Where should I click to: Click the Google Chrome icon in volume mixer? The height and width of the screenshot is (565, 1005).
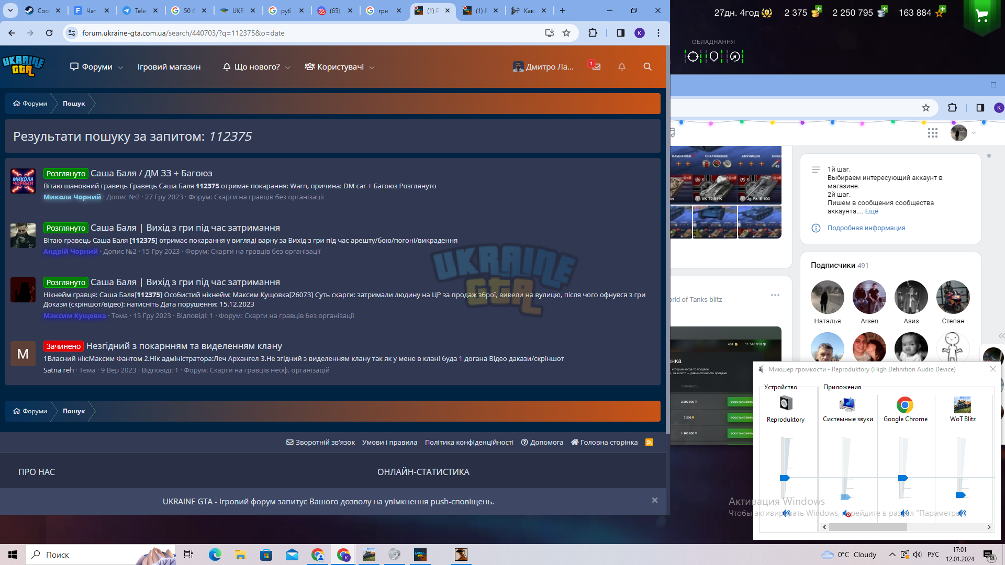pos(905,405)
